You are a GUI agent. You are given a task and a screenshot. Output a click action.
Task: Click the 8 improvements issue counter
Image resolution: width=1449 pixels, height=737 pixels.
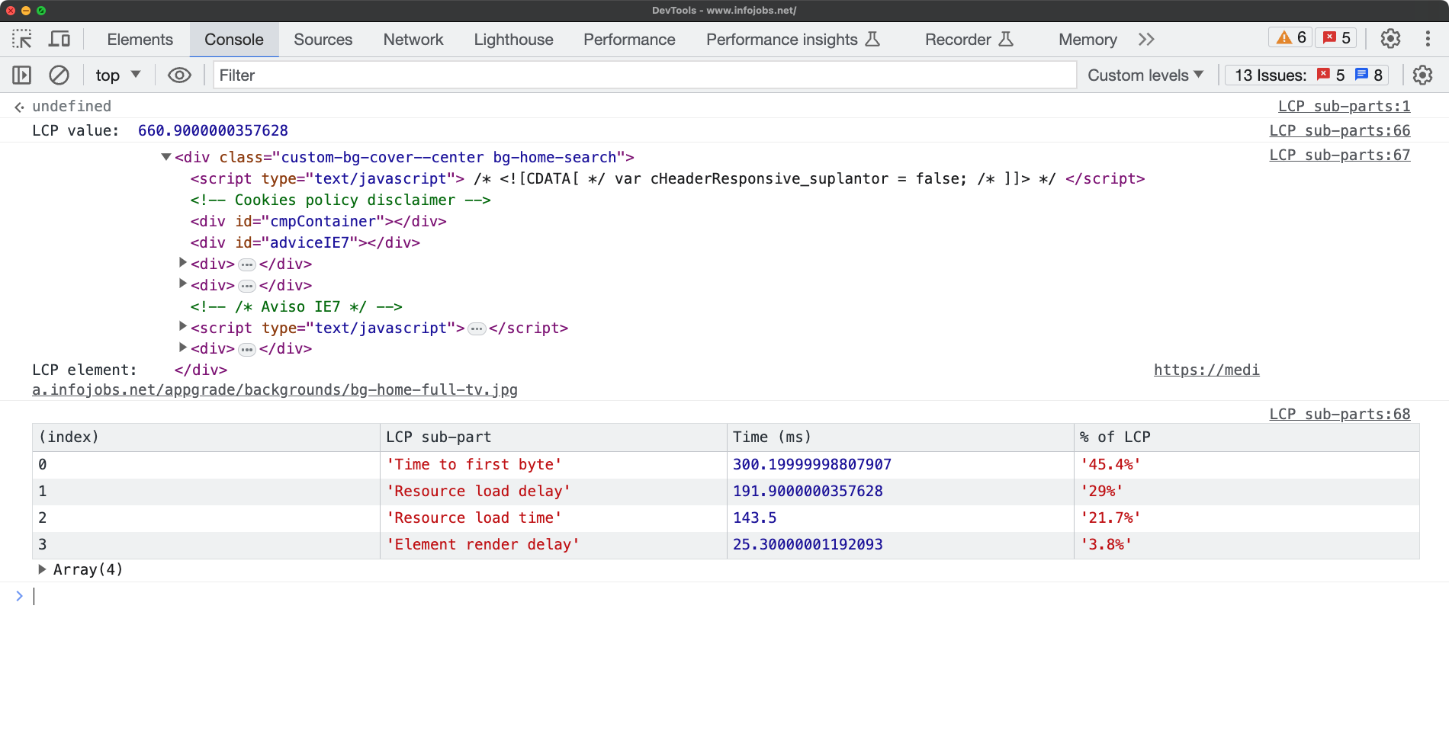[x=1369, y=75]
